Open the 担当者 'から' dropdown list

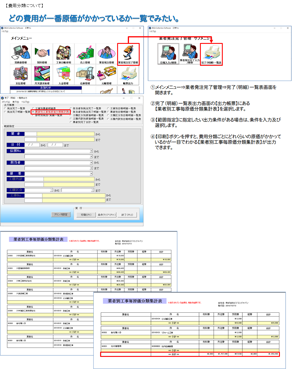pos(91,163)
